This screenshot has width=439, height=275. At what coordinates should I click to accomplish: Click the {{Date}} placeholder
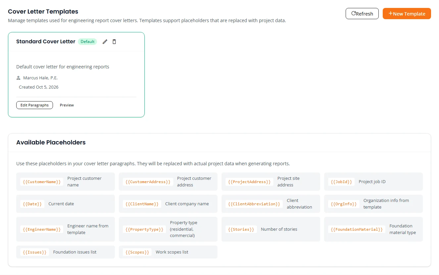(32, 204)
